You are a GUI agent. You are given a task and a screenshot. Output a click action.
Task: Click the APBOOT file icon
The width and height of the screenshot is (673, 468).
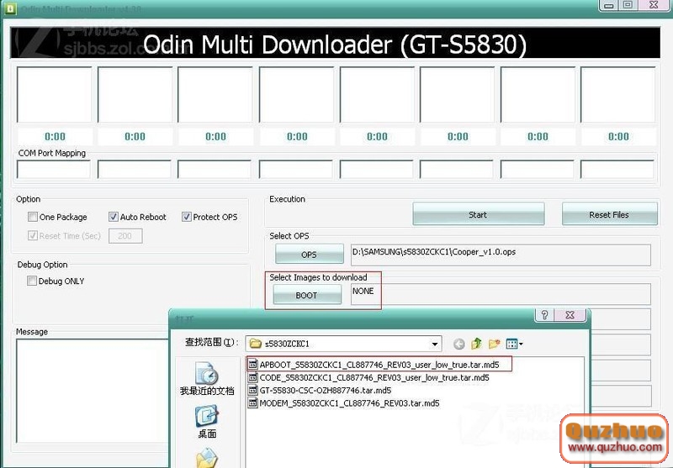pos(253,365)
